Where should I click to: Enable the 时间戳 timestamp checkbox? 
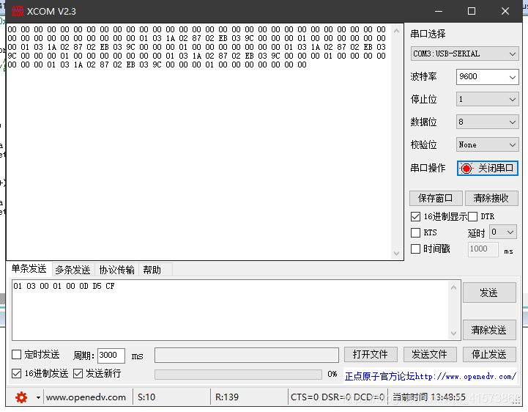[415, 249]
